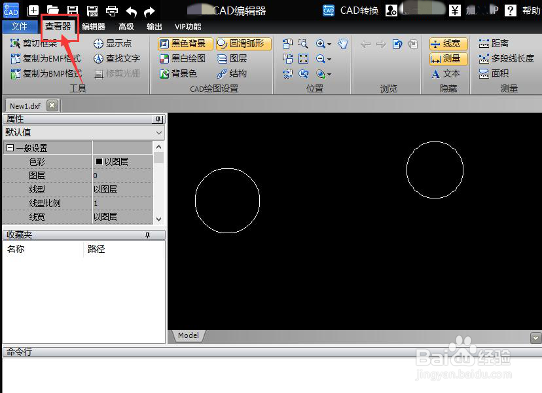
Task: Select the 面积 area measurement tool
Action: (494, 73)
